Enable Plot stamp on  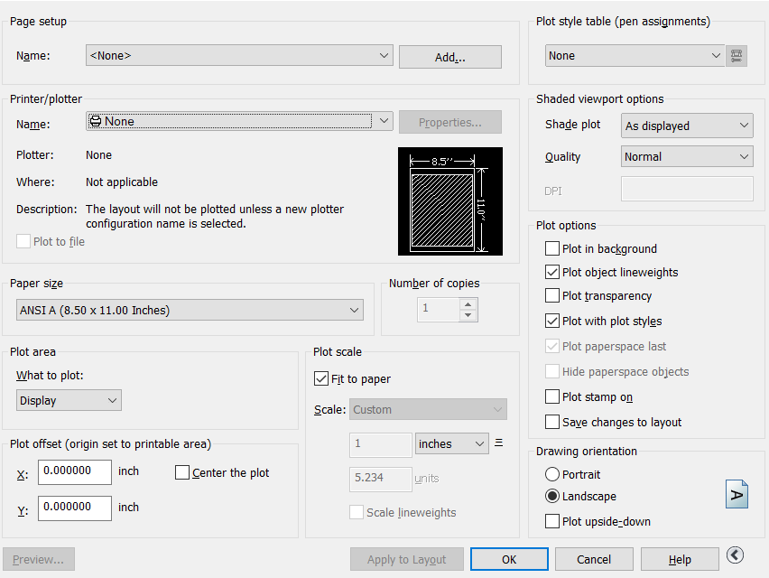pyautogui.click(x=552, y=396)
